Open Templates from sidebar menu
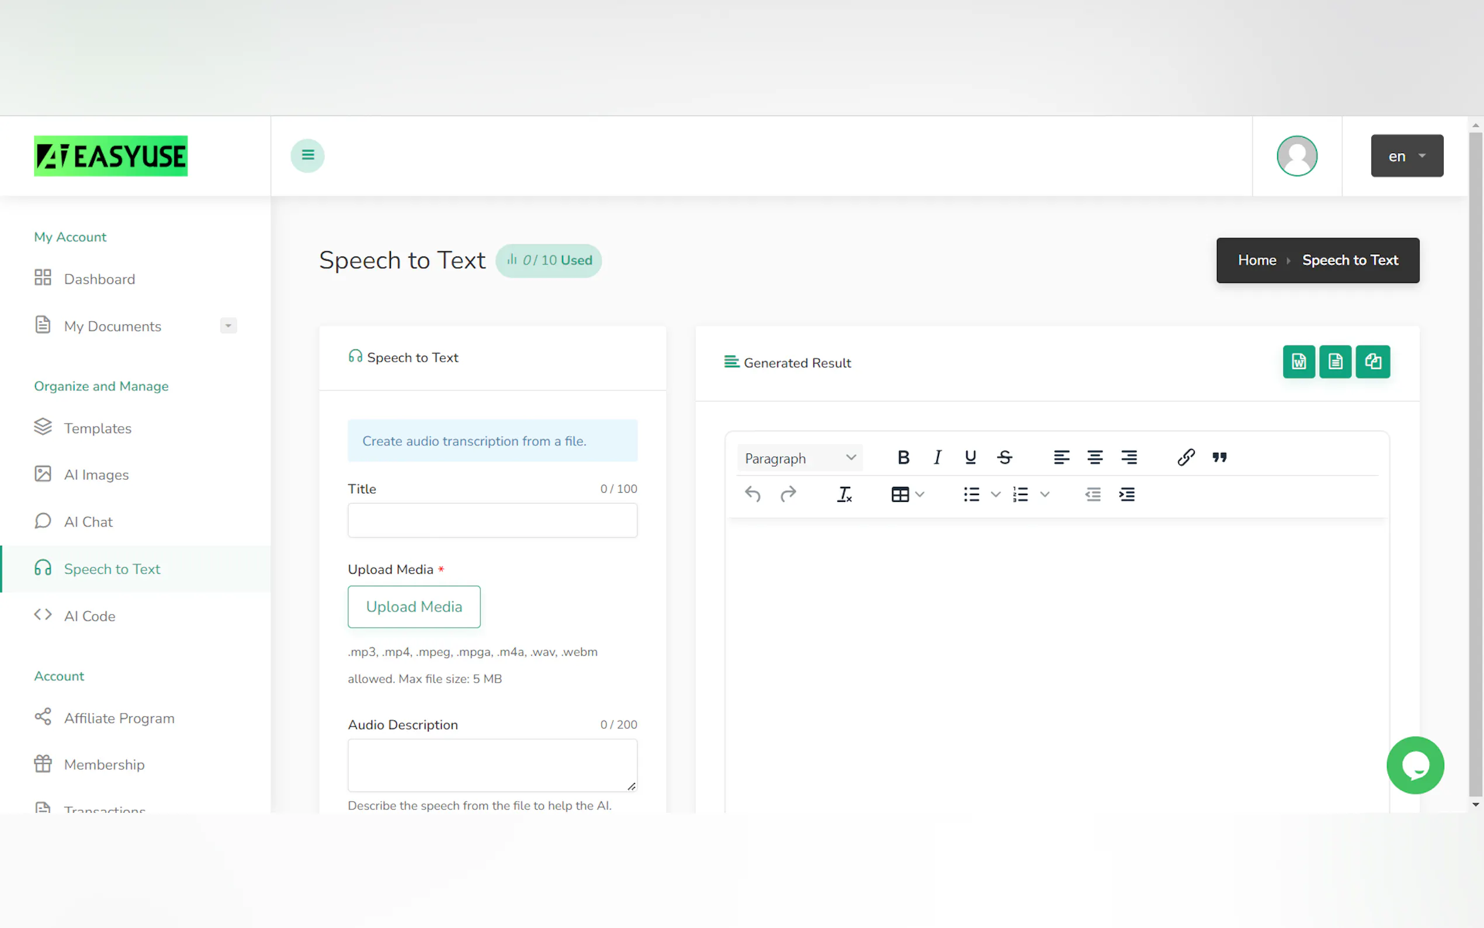This screenshot has width=1484, height=928. click(98, 428)
